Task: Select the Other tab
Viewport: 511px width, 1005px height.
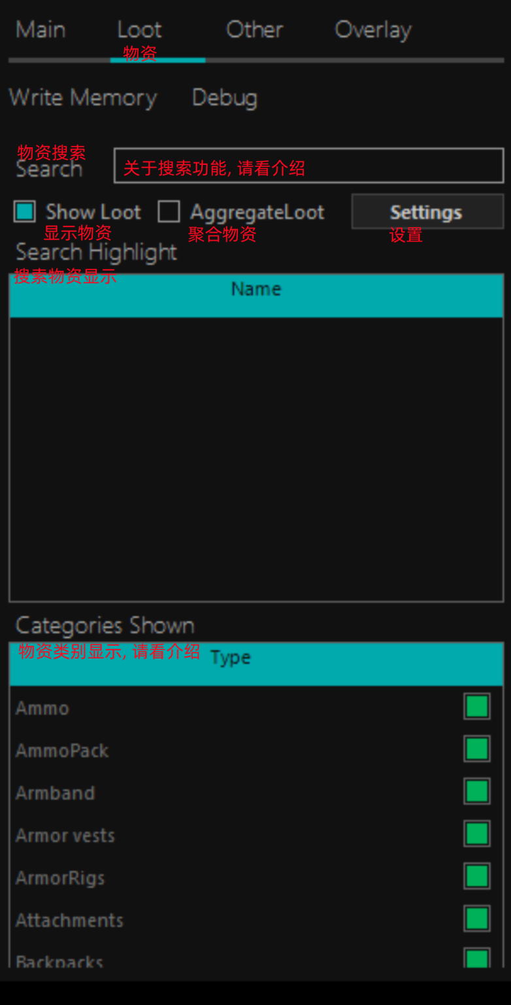Action: [255, 30]
